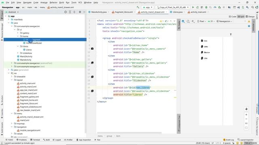The image size is (259, 145).
Task: Open the API 31 version dropdown
Action: point(211,21)
